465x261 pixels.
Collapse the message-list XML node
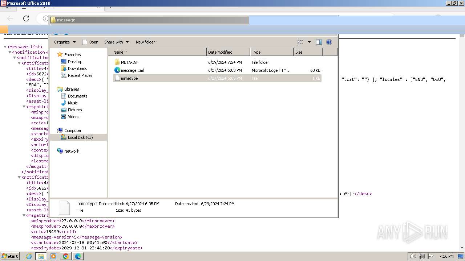pos(5,47)
